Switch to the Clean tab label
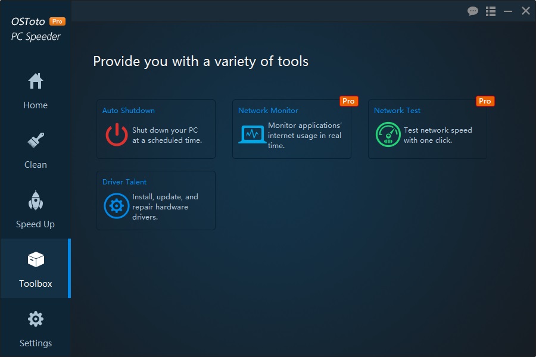Image resolution: width=536 pixels, height=357 pixels. click(36, 165)
